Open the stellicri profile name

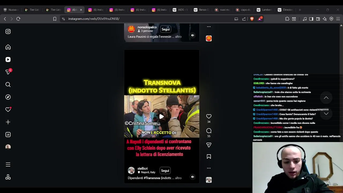[143, 169]
